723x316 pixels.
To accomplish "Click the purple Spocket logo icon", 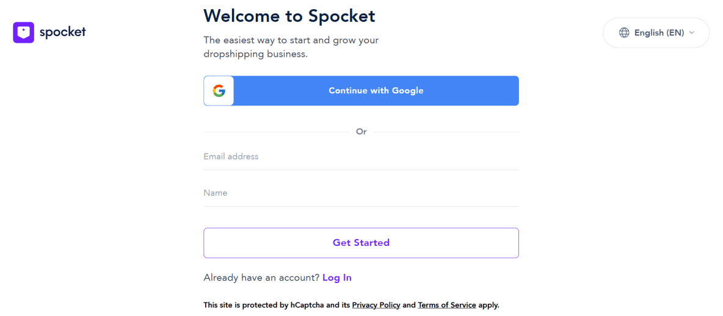I will click(x=24, y=32).
